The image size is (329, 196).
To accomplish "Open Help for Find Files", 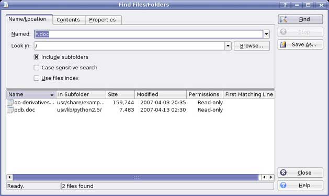I will pyautogui.click(x=300, y=186).
